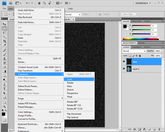The width and height of the screenshot is (165, 132).
Task: Select the Lasso tool
Action: tap(5, 32)
